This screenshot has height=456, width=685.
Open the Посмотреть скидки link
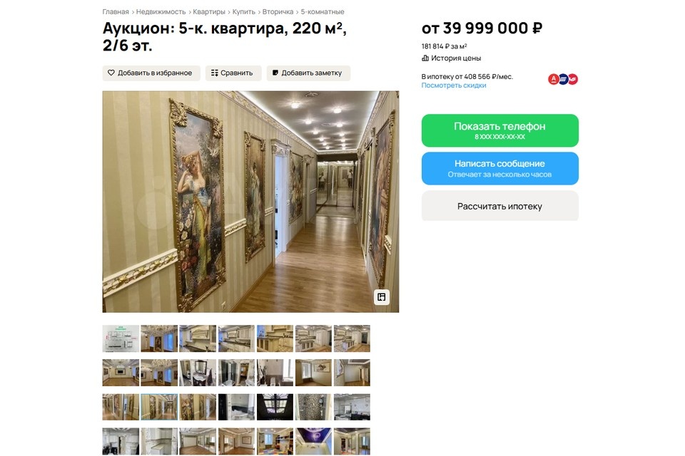point(454,85)
